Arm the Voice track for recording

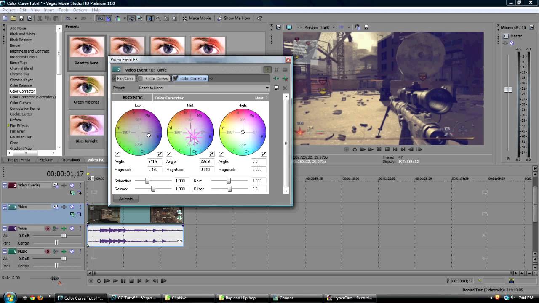tap(48, 229)
